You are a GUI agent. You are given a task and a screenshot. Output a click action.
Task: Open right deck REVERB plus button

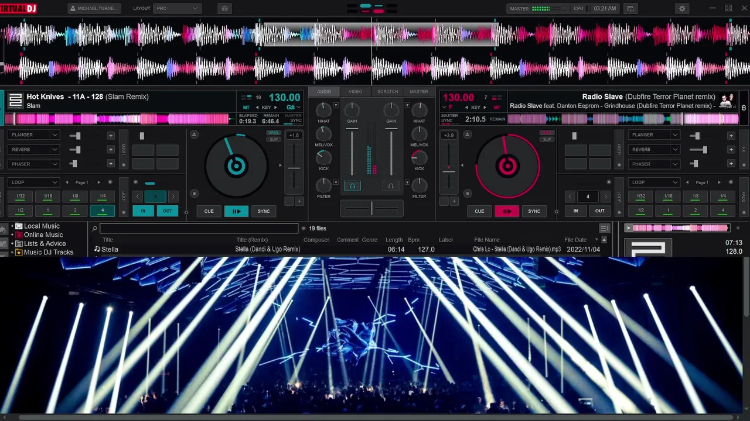[x=731, y=150]
